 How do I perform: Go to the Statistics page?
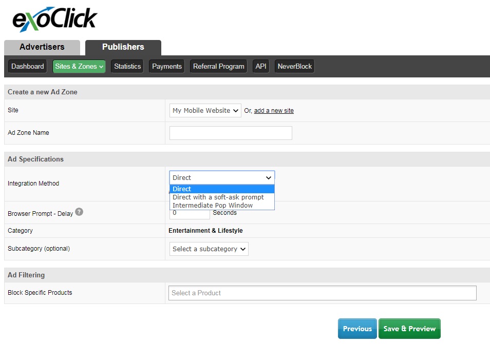(x=127, y=67)
